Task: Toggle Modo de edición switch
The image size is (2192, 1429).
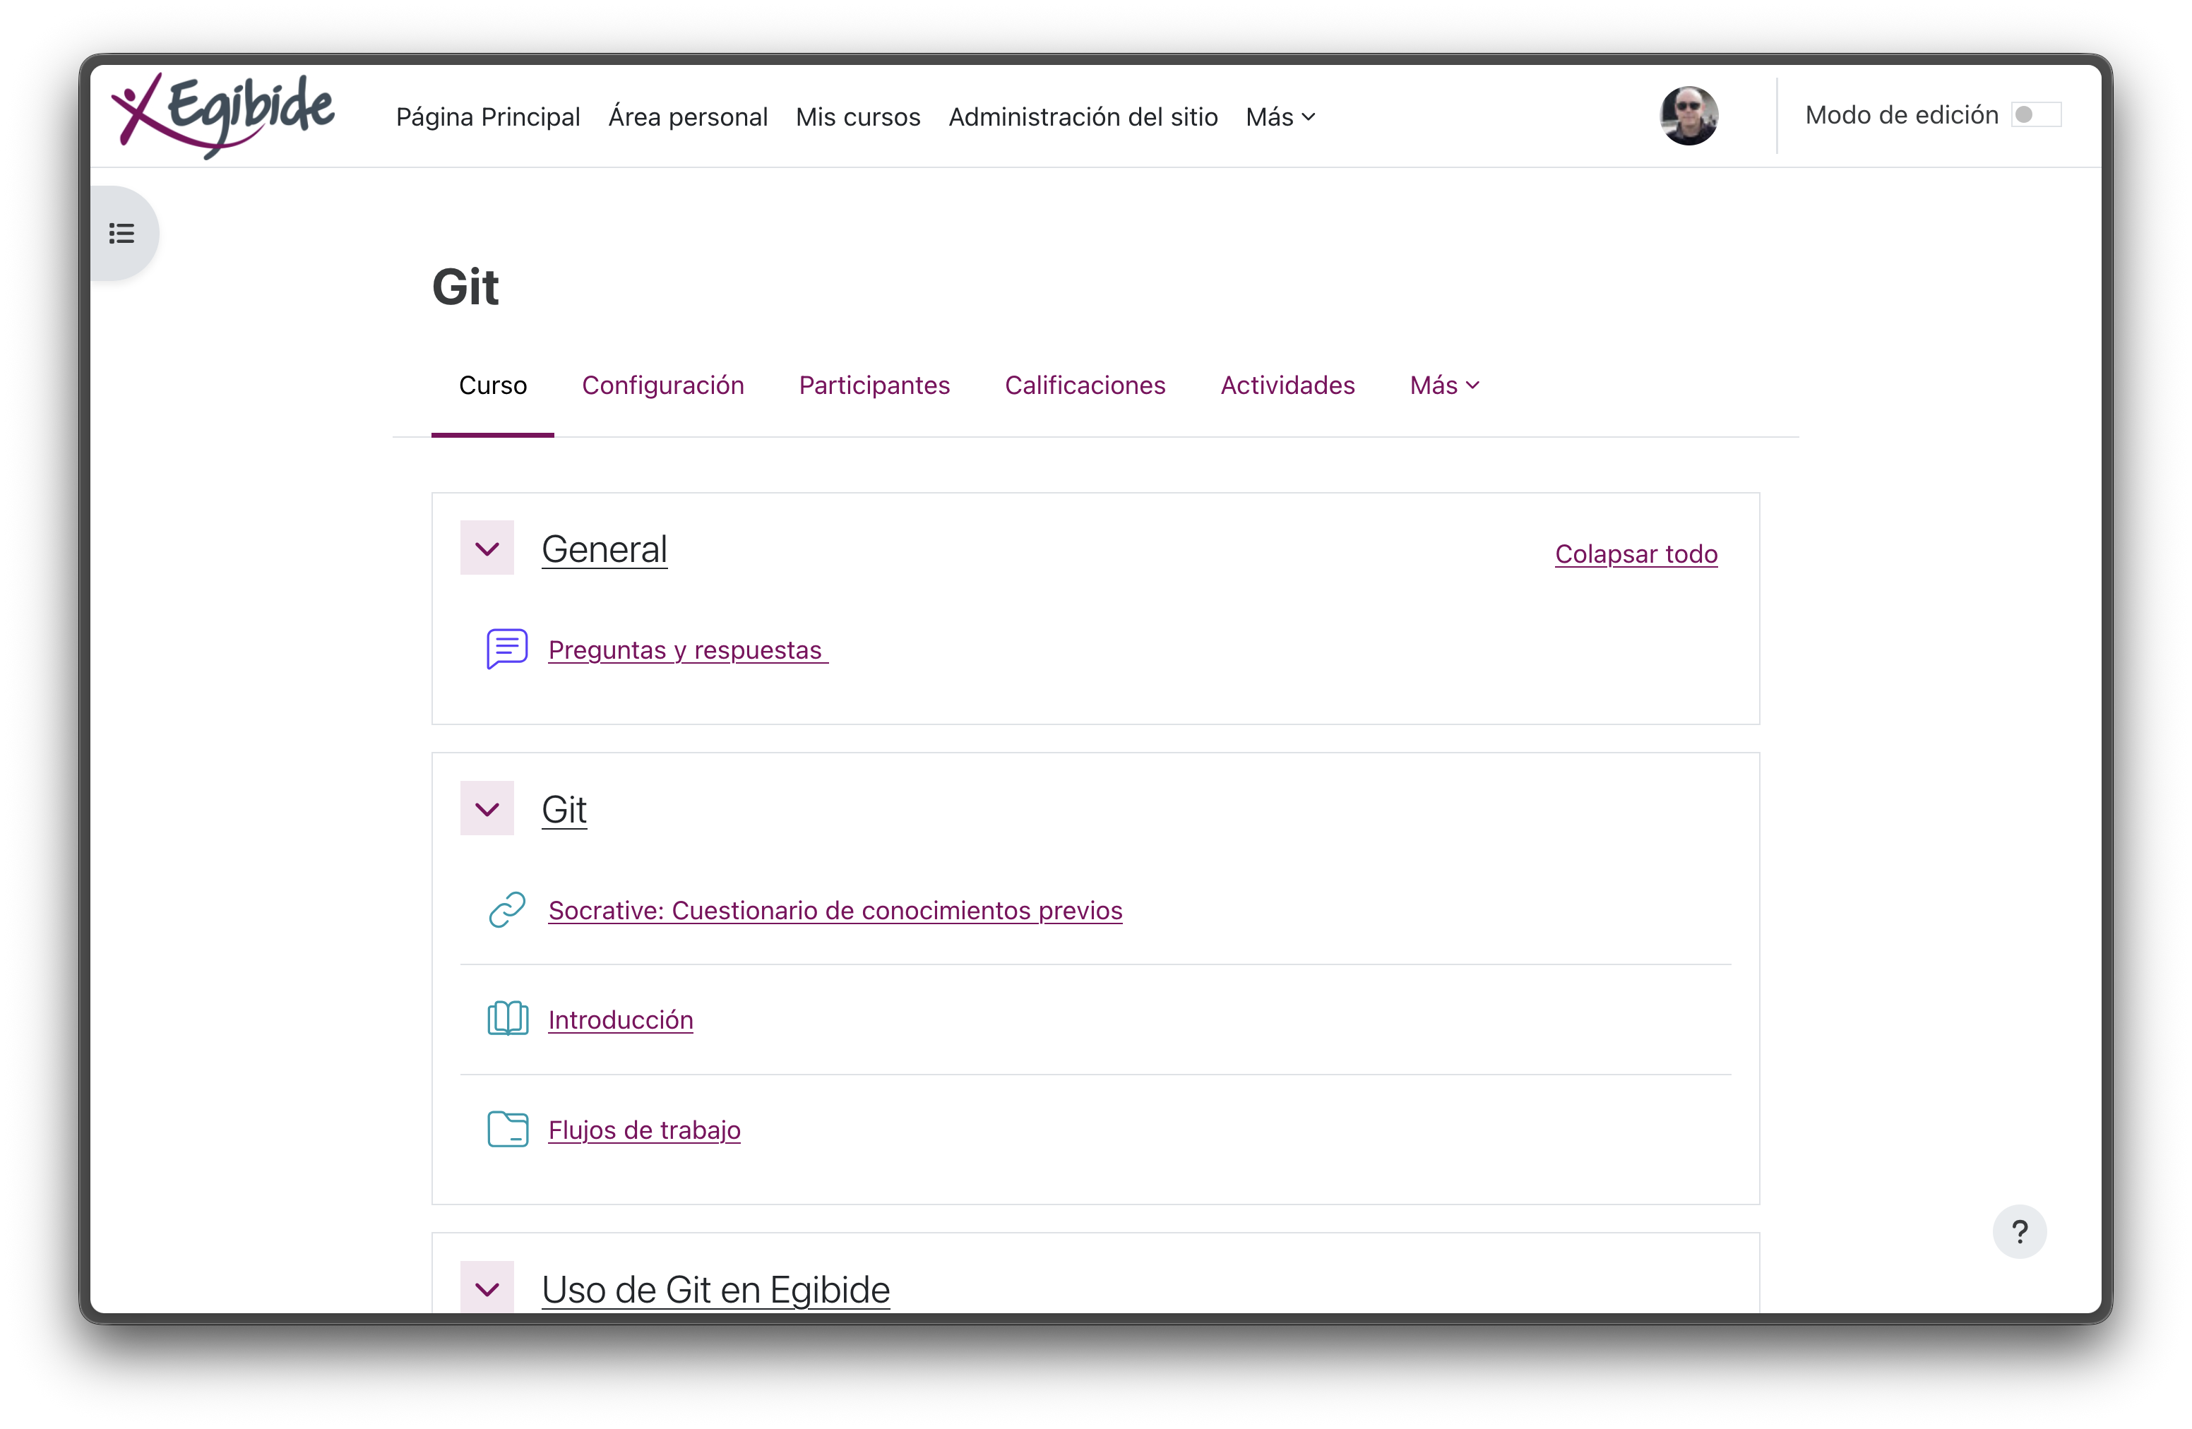Action: 2035,115
